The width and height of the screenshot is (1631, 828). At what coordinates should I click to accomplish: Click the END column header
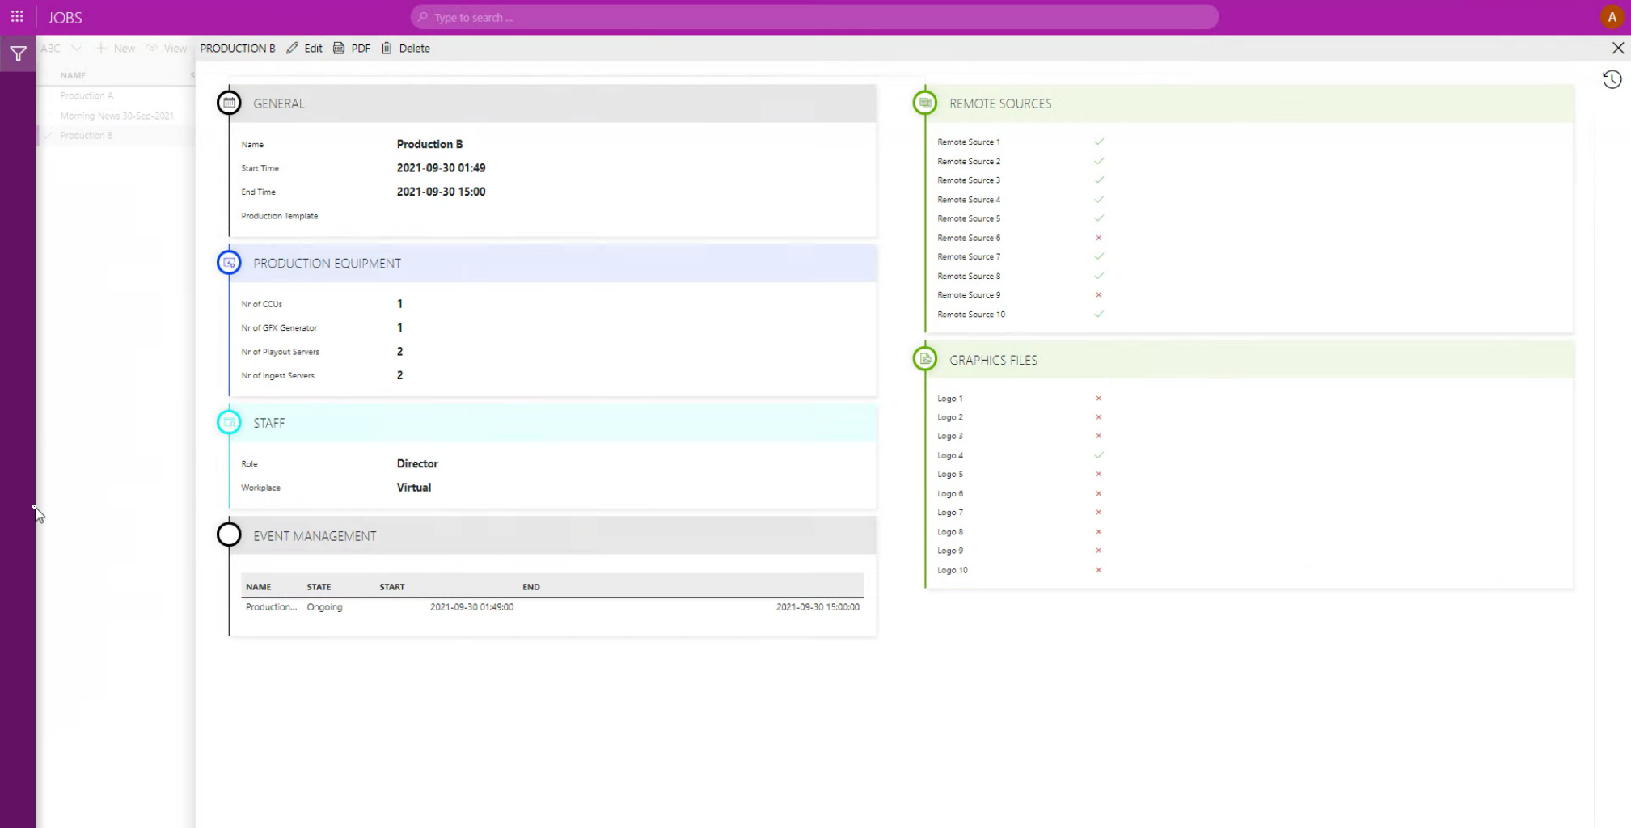531,587
